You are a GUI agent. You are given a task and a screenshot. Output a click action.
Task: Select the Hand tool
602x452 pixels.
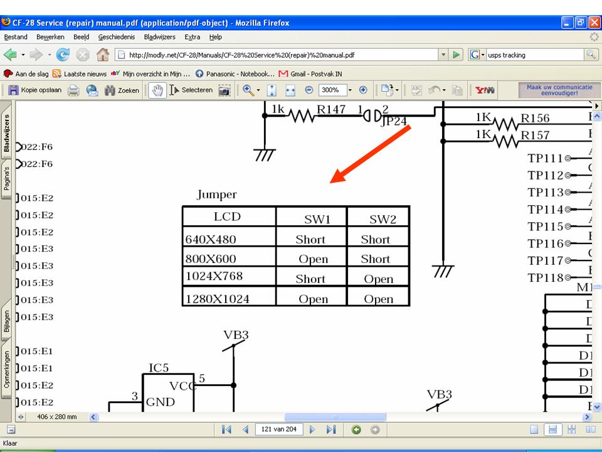click(157, 90)
